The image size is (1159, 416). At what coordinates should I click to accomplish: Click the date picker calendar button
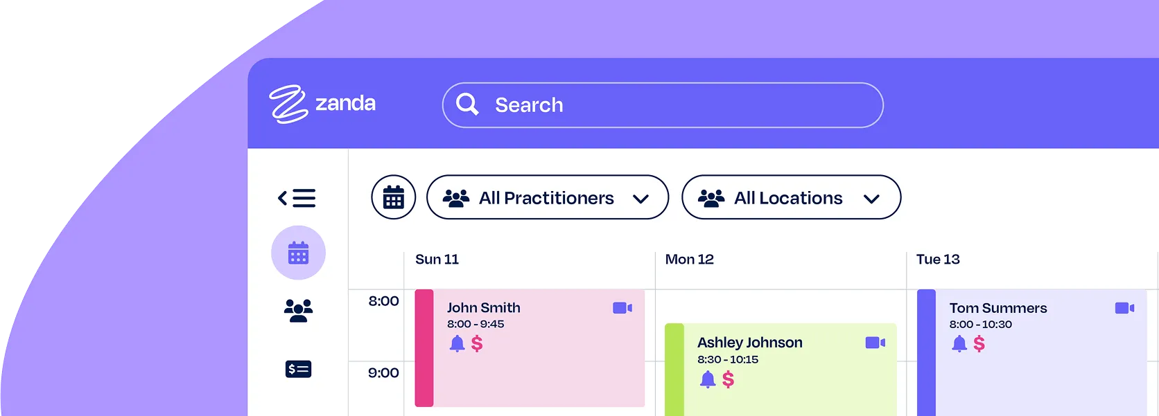coord(394,198)
